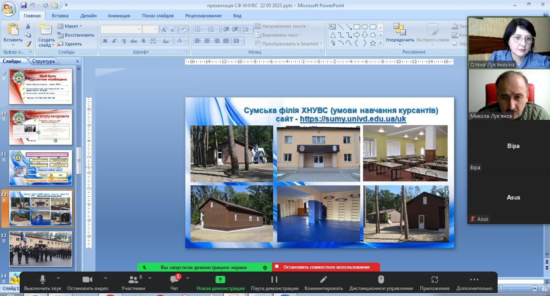
Task: Open the Zoom chat panel
Action: coord(174,281)
